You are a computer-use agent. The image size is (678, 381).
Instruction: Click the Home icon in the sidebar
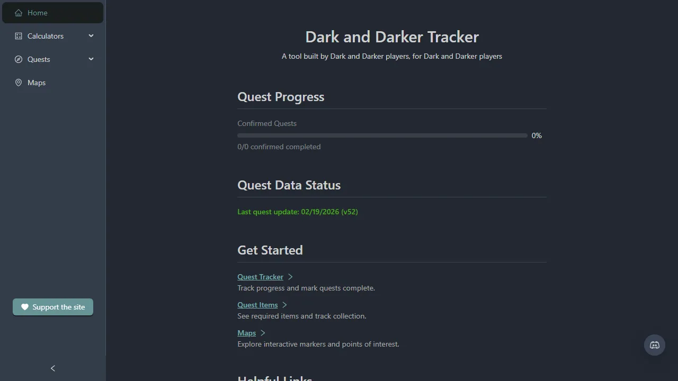point(17,12)
